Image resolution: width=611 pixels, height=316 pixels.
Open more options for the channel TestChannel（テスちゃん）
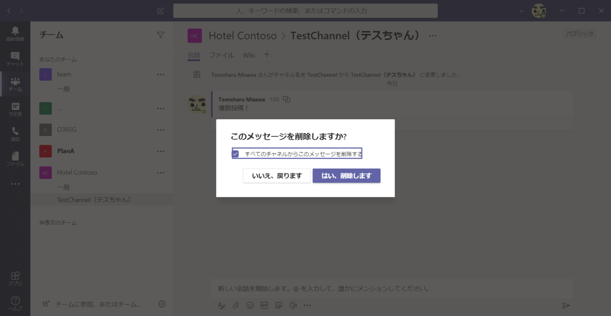(x=432, y=36)
